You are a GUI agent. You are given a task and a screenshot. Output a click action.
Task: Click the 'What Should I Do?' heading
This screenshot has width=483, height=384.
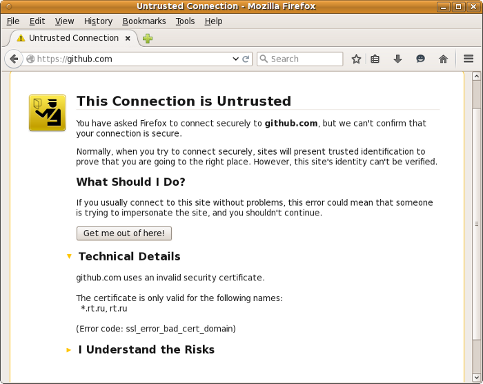tap(131, 182)
